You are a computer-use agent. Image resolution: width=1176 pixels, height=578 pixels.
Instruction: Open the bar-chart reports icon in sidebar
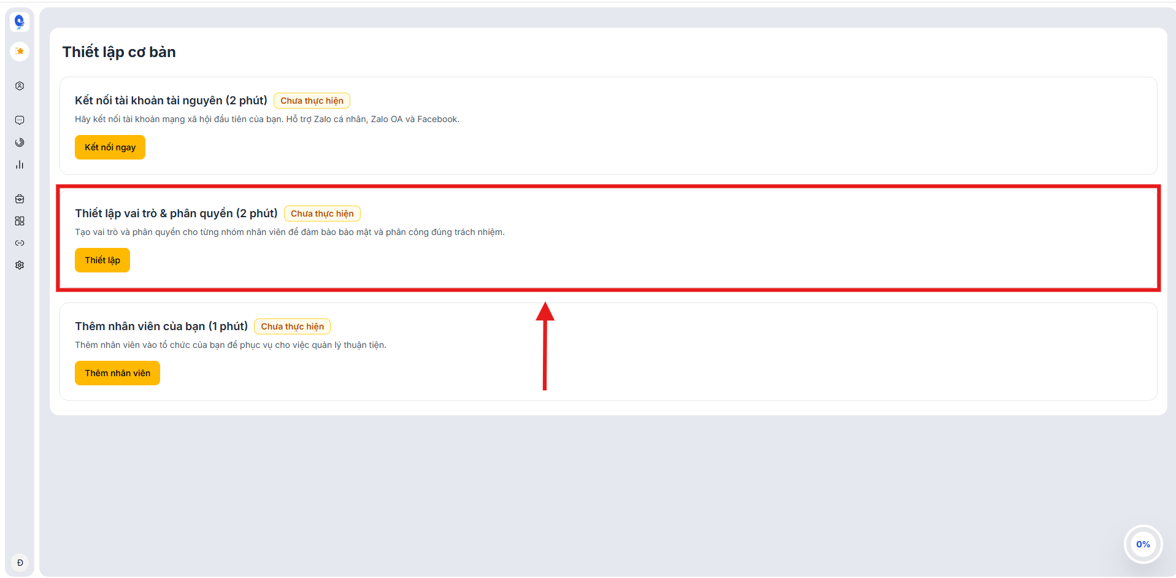click(19, 164)
